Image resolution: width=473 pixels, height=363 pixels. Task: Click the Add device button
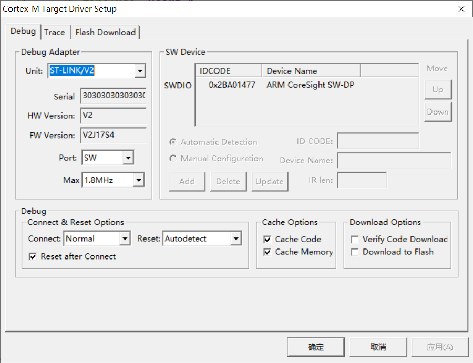click(187, 181)
